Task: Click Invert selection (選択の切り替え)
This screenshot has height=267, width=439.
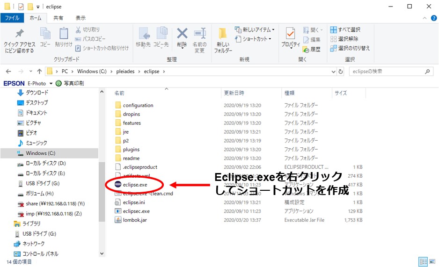Action: (350, 48)
